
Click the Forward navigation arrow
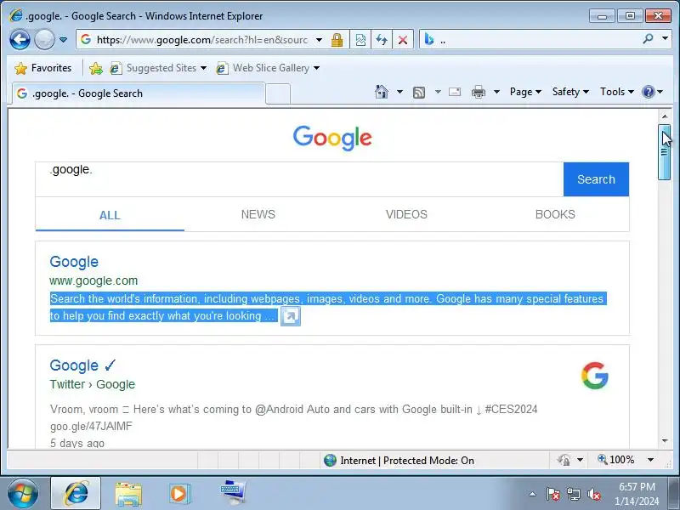pyautogui.click(x=44, y=40)
